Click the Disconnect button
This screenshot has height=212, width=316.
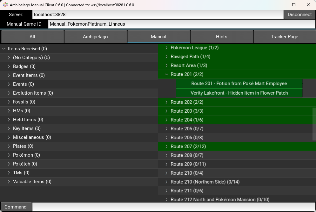coord(299,15)
